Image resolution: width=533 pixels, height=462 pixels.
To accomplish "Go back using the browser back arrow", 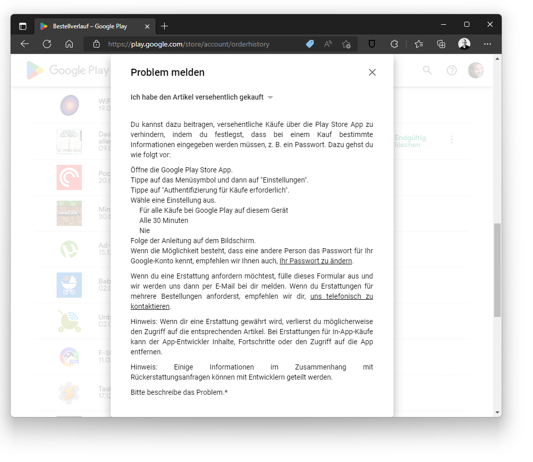I will click(x=25, y=44).
